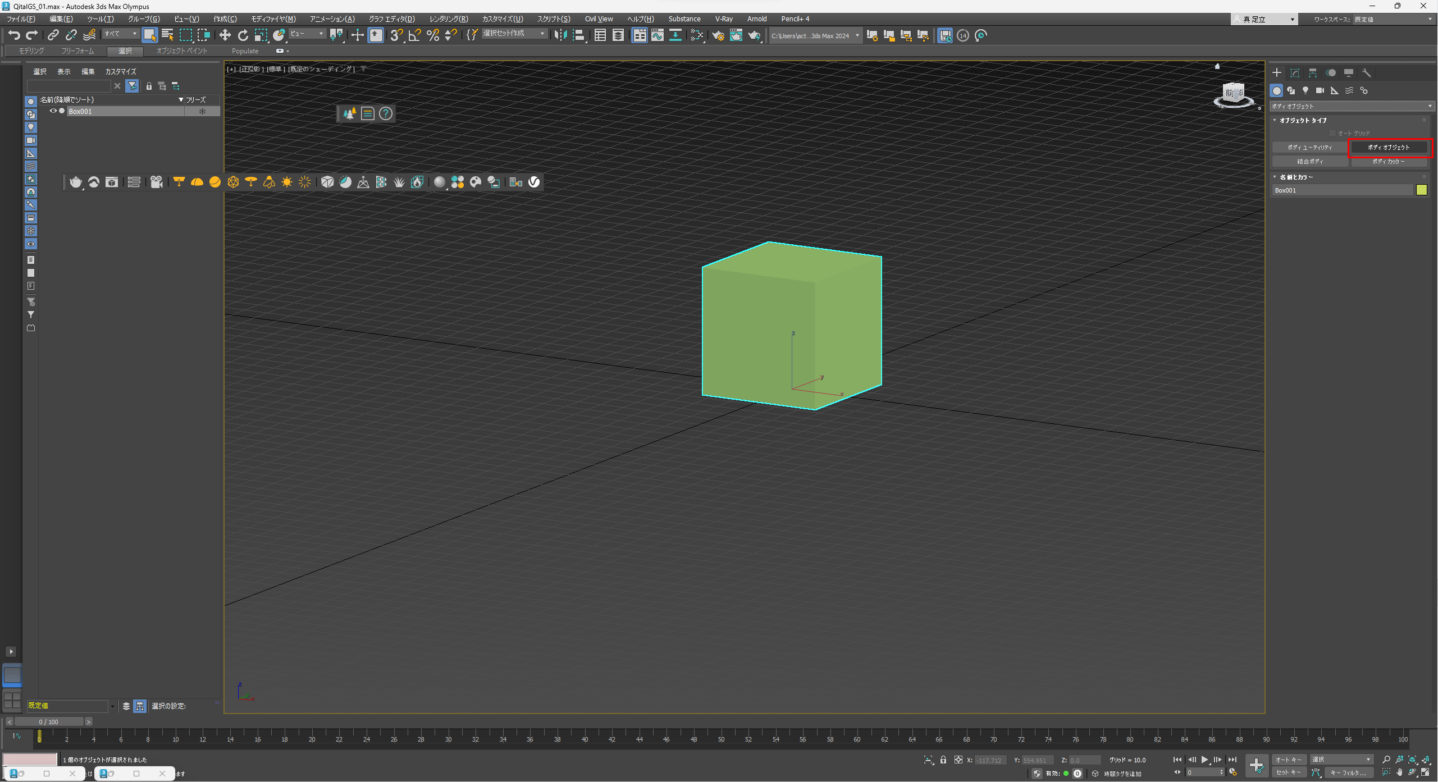Click the ボディ カッター button

point(1388,162)
